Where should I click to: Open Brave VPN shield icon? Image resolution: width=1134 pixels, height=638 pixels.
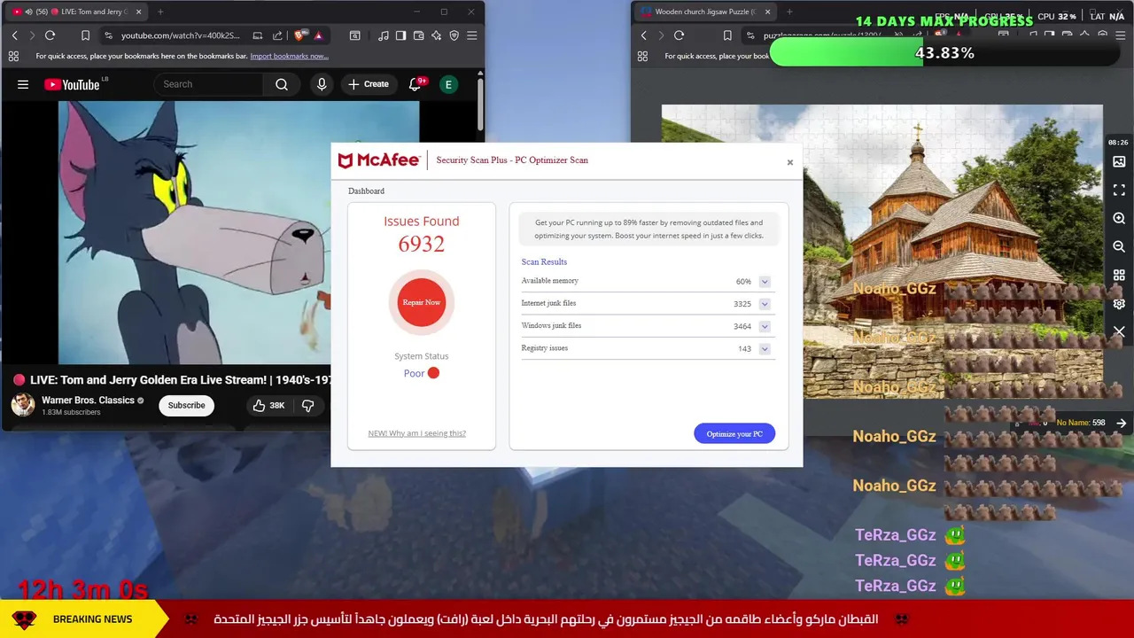coord(454,35)
